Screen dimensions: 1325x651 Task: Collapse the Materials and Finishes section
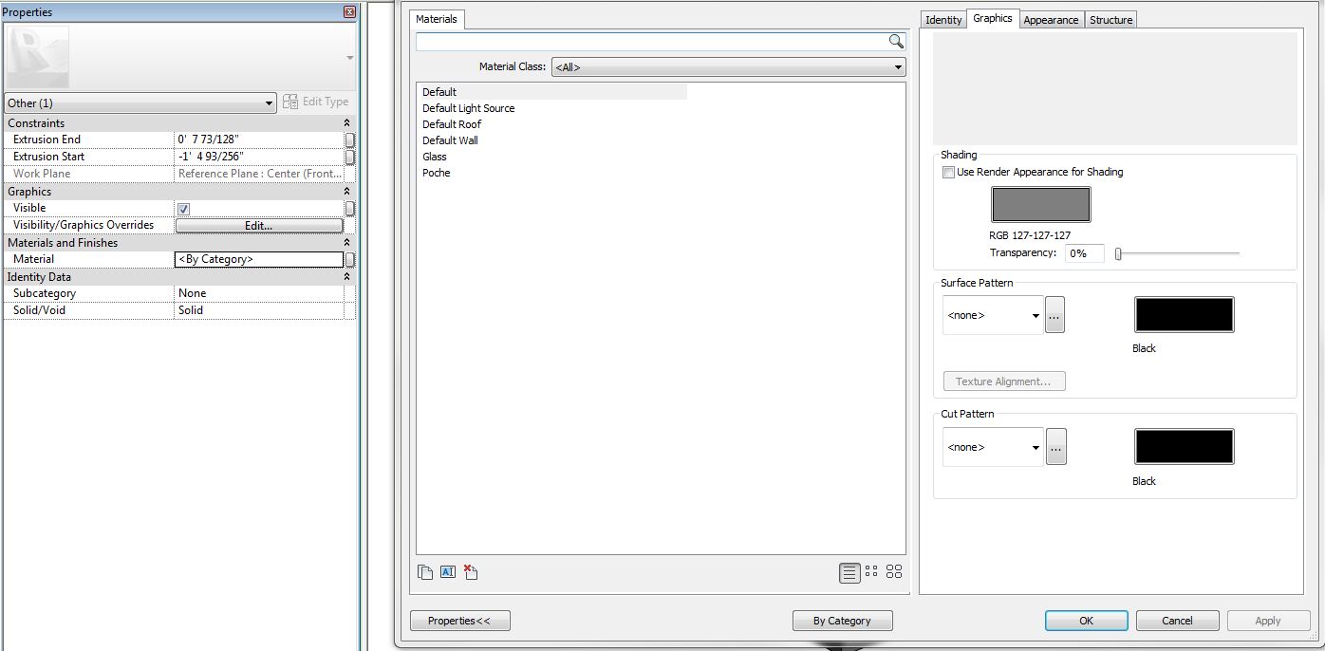pos(346,243)
